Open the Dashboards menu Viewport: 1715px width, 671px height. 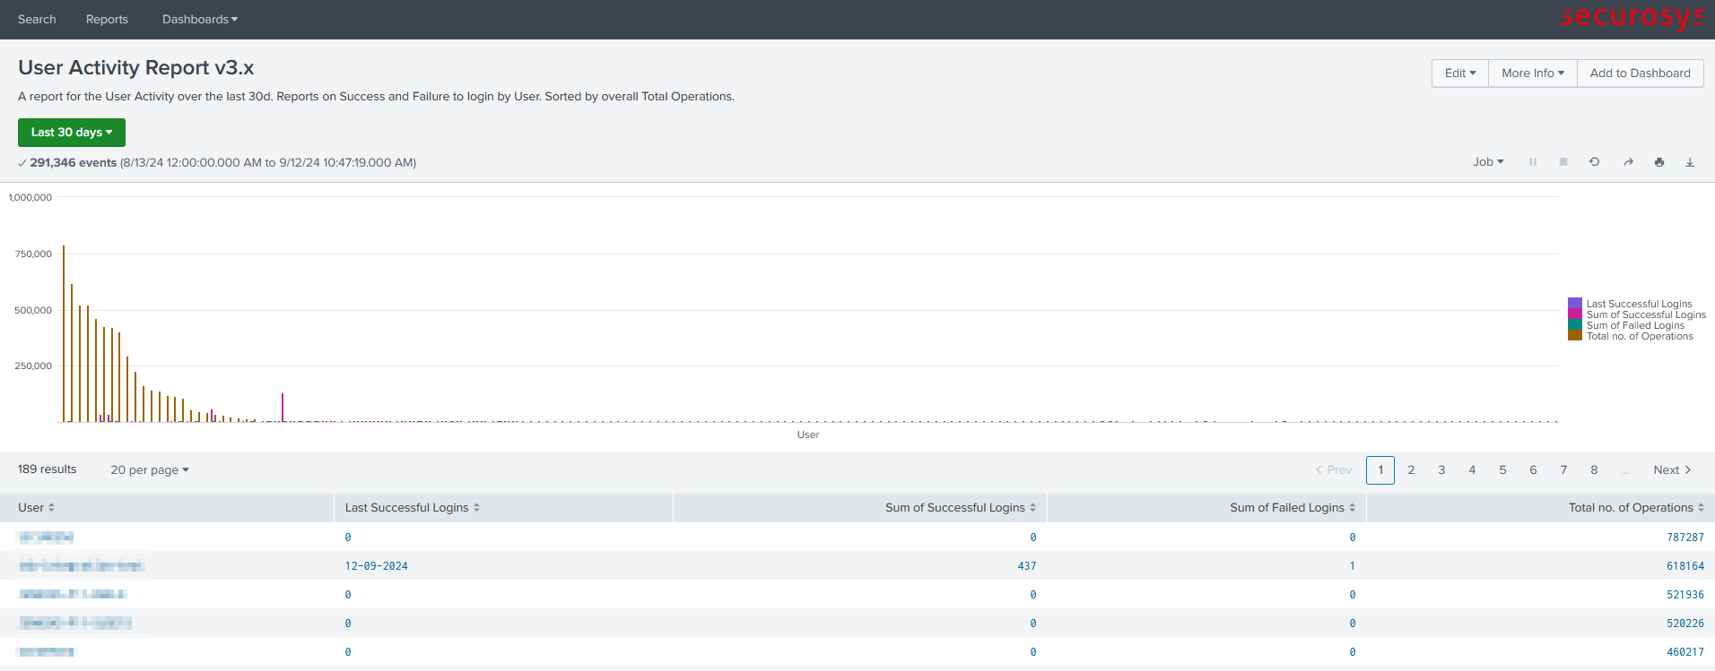(200, 19)
